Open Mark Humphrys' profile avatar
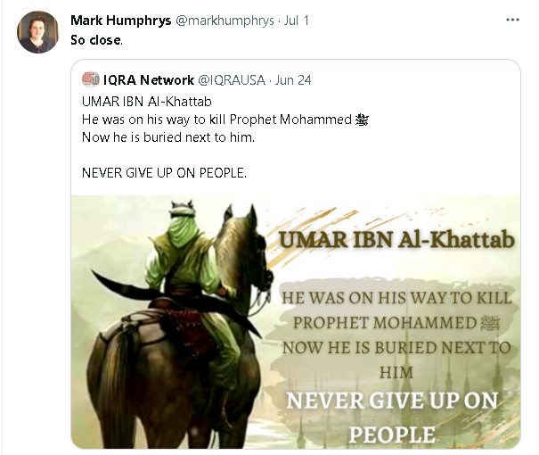Image resolution: width=539 pixels, height=455 pixels. click(x=37, y=32)
